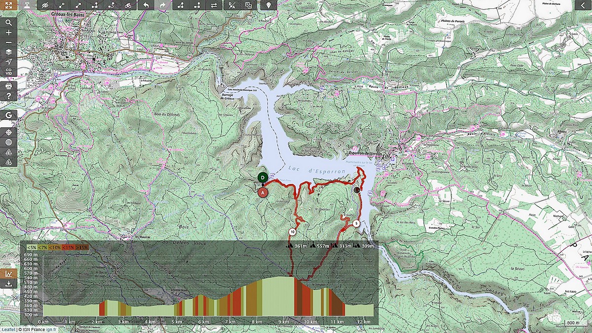Toggle track visibility with crossed-eye icon
The width and height of the screenshot is (592, 333).
point(45,5)
